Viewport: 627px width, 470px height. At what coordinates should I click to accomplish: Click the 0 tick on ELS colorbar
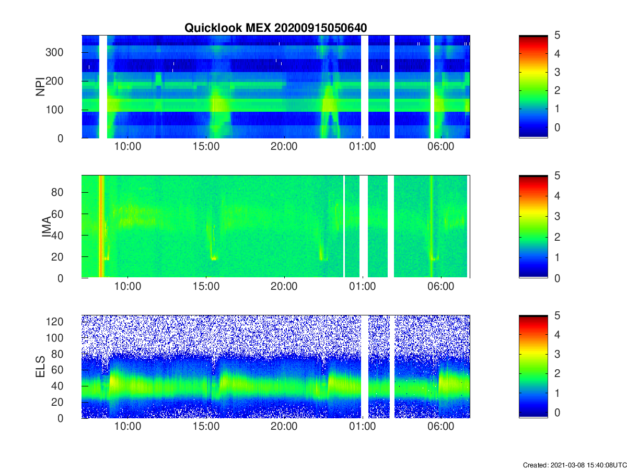558,412
